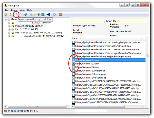Expand the iPhone 4S backup node
This screenshot has width=154, height=118.
9,26
